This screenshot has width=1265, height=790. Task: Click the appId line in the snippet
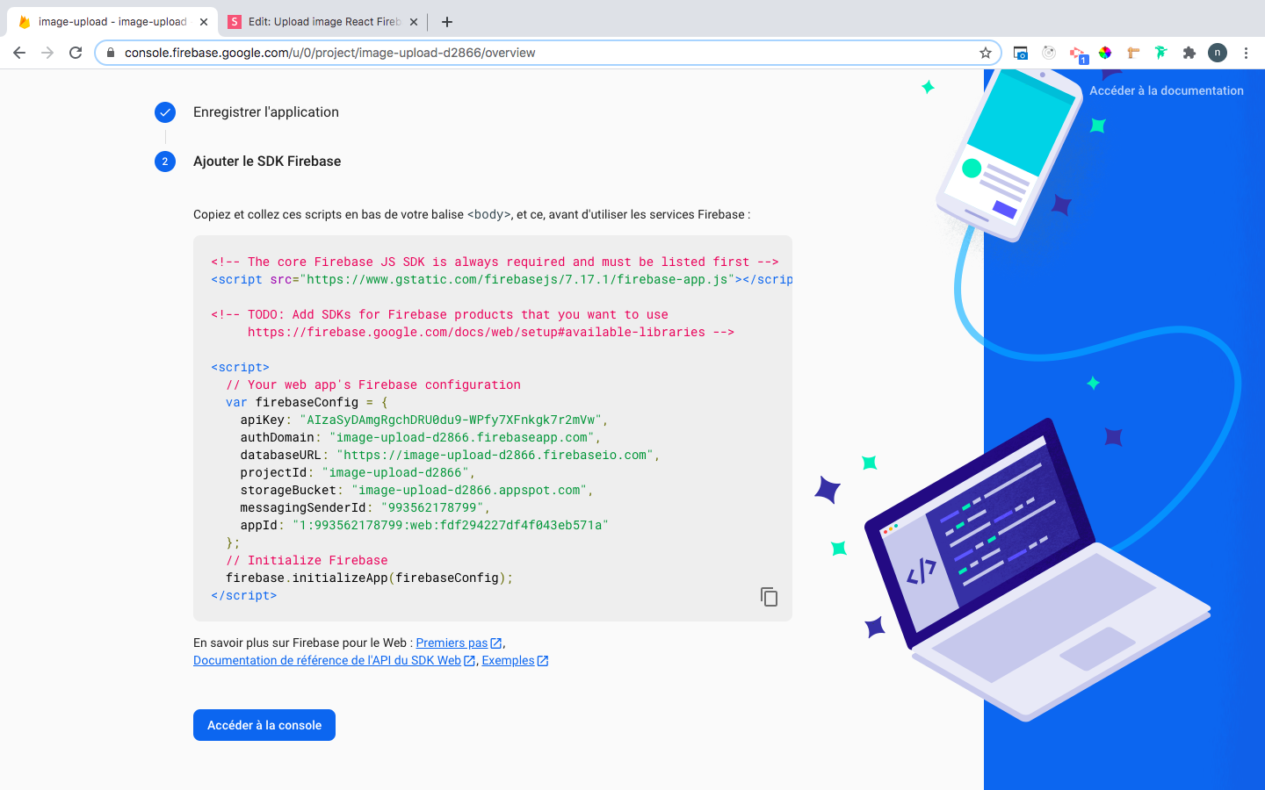point(424,525)
